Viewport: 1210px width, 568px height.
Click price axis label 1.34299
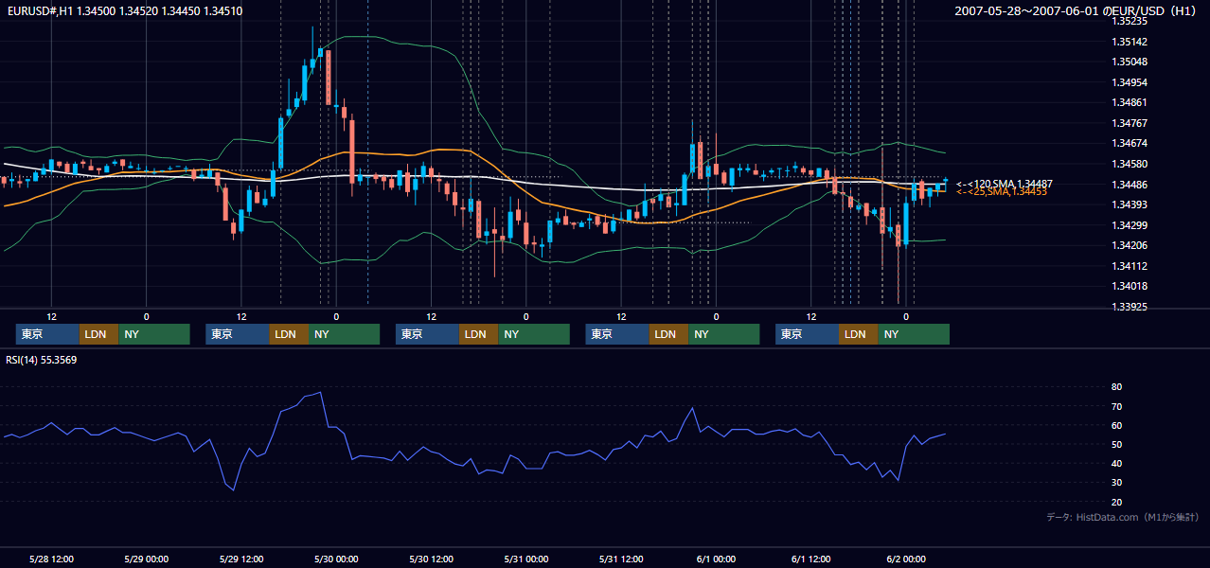[1130, 225]
